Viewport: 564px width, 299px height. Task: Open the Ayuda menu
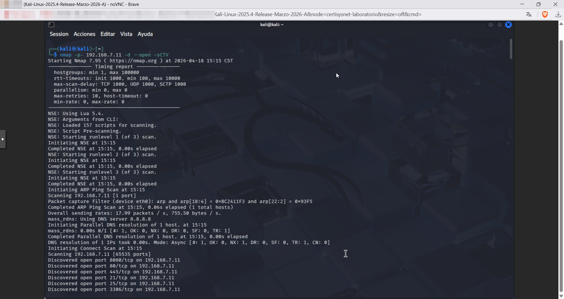click(x=145, y=34)
